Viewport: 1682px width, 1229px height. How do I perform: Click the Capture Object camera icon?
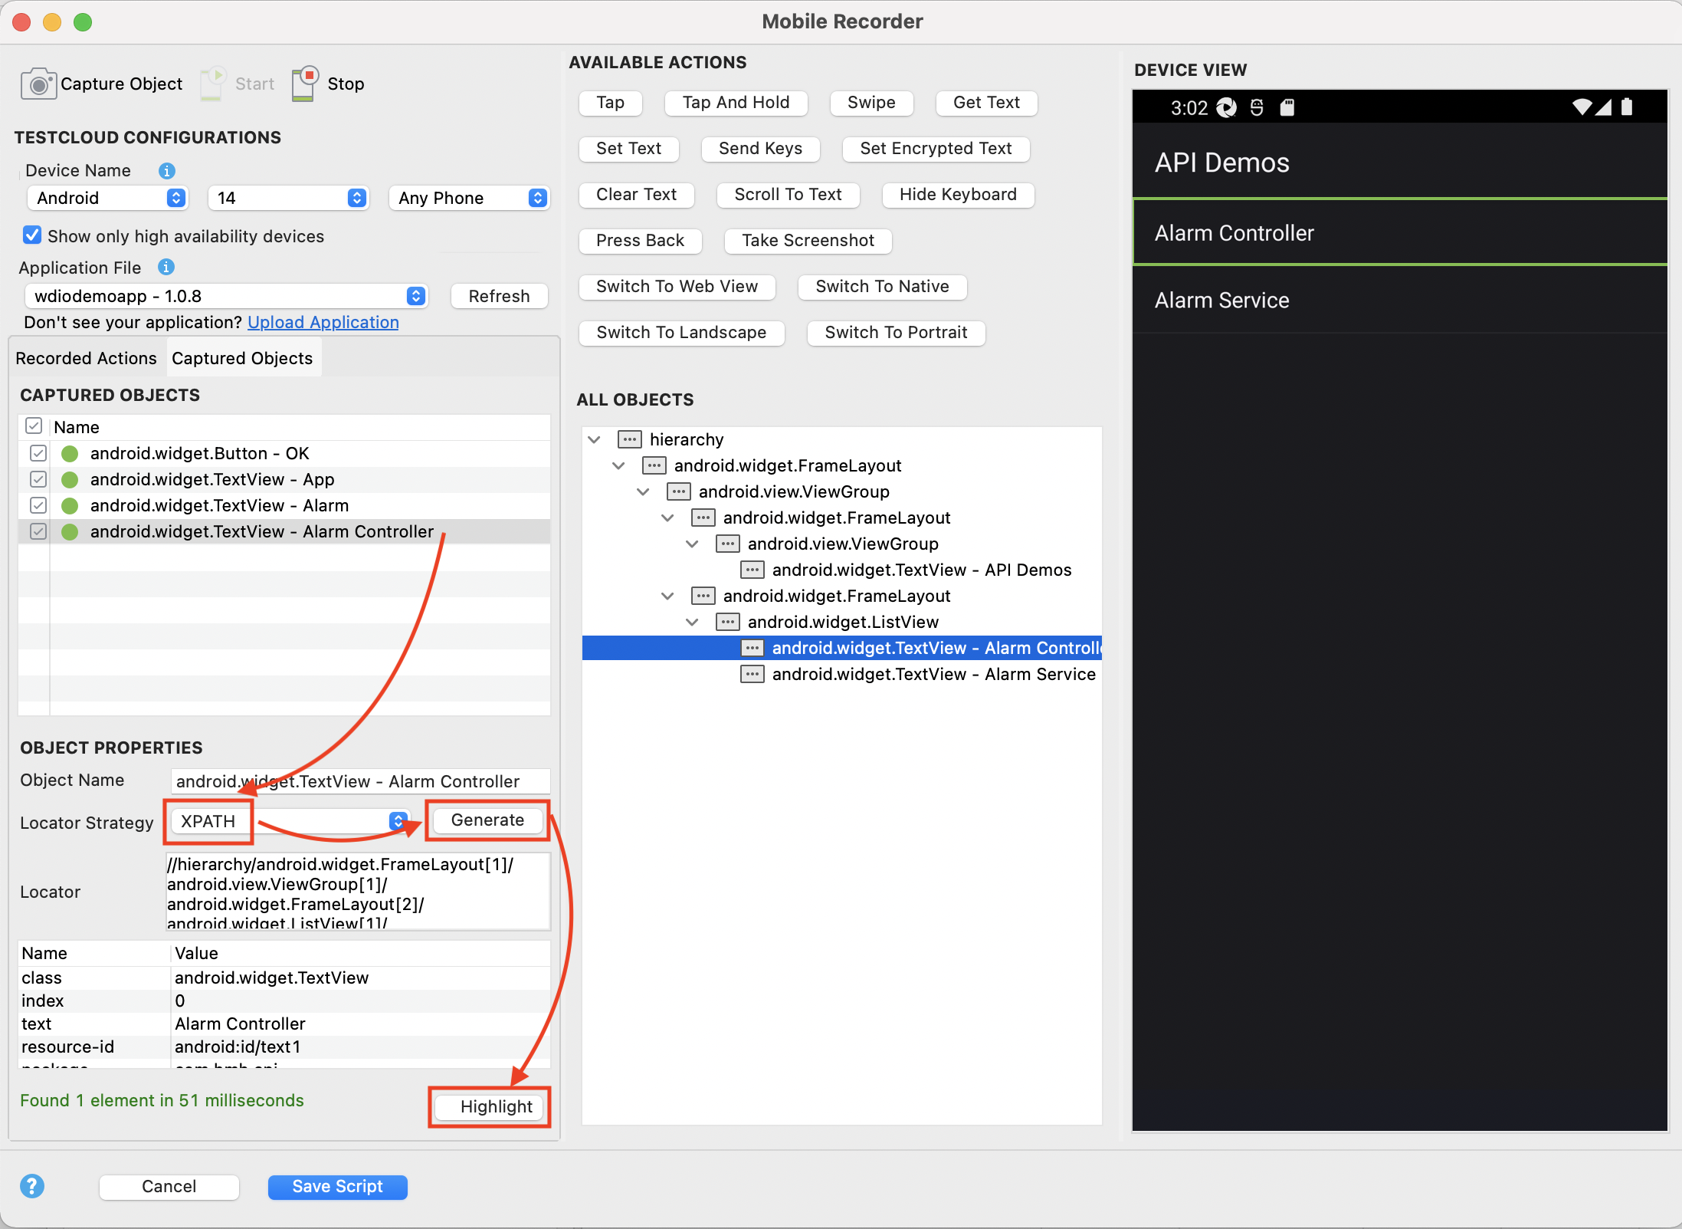(x=38, y=84)
